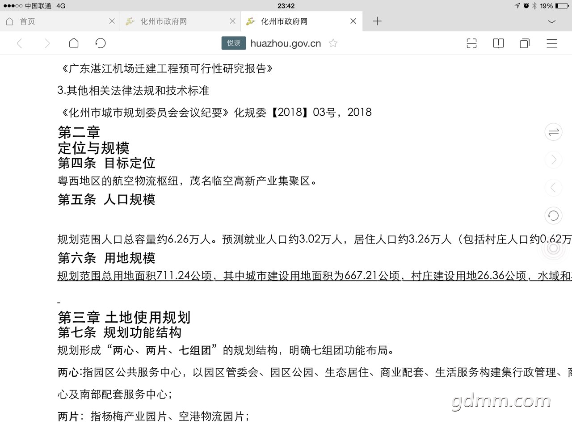The height and width of the screenshot is (429, 572).
Task: Go back with the back arrow
Action: point(19,43)
